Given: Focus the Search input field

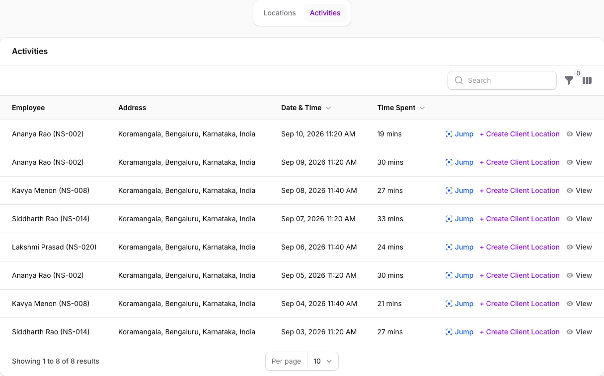Looking at the screenshot, I should pos(502,80).
